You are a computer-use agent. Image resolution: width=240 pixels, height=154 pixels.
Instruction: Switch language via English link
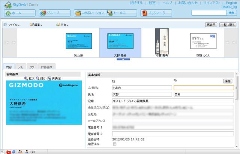(231, 3)
